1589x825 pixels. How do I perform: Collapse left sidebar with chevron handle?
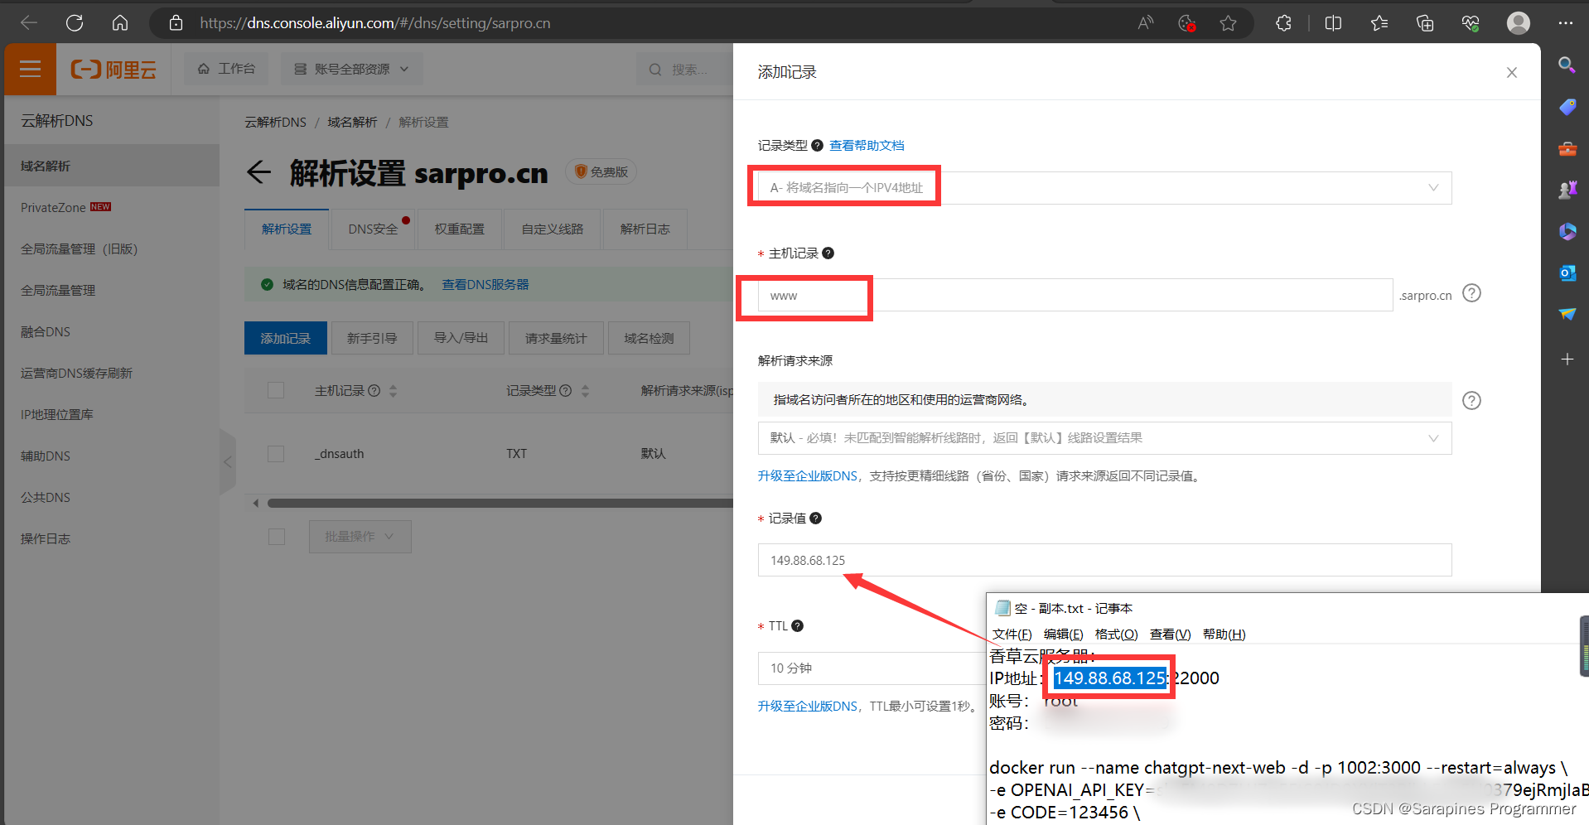(228, 462)
